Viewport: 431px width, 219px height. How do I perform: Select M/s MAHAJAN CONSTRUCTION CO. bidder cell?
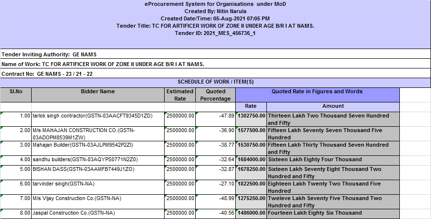(98, 134)
